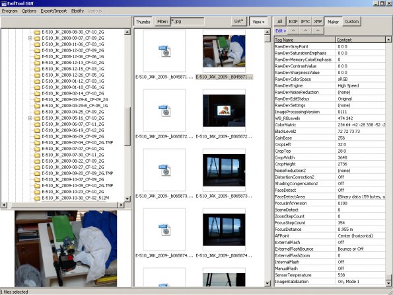Viewport: 393px width, 295px height.
Task: Open the Edit > panel expander
Action: (281, 30)
